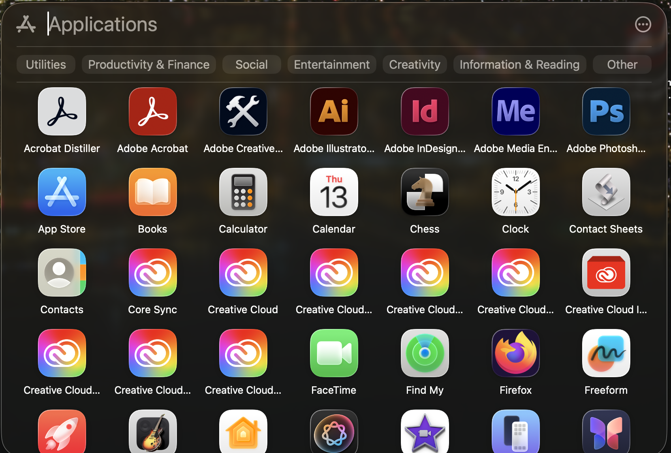Launch iMovie via the purple star icon

425,432
